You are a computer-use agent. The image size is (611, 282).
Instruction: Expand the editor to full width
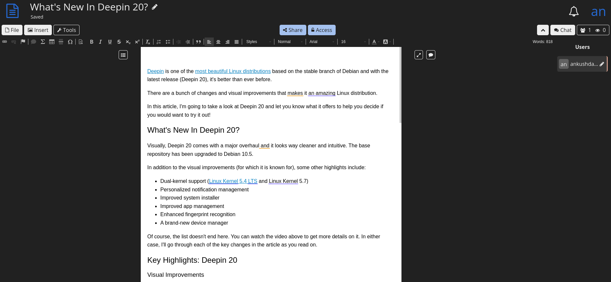tap(419, 55)
